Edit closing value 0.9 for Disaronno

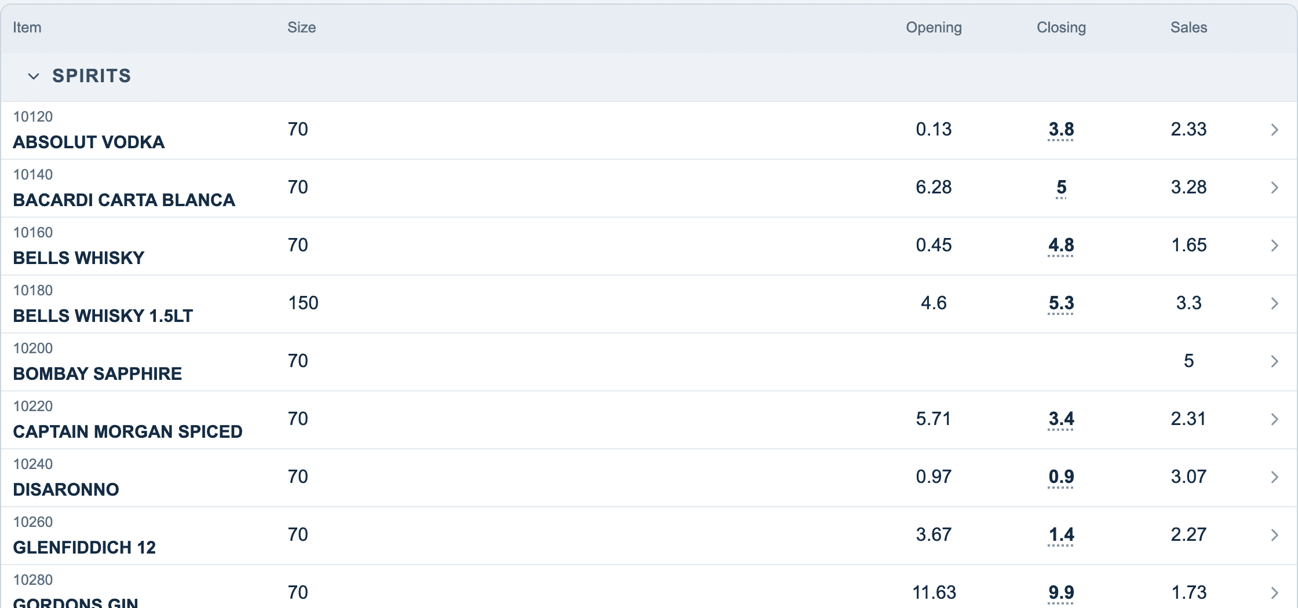pyautogui.click(x=1061, y=477)
